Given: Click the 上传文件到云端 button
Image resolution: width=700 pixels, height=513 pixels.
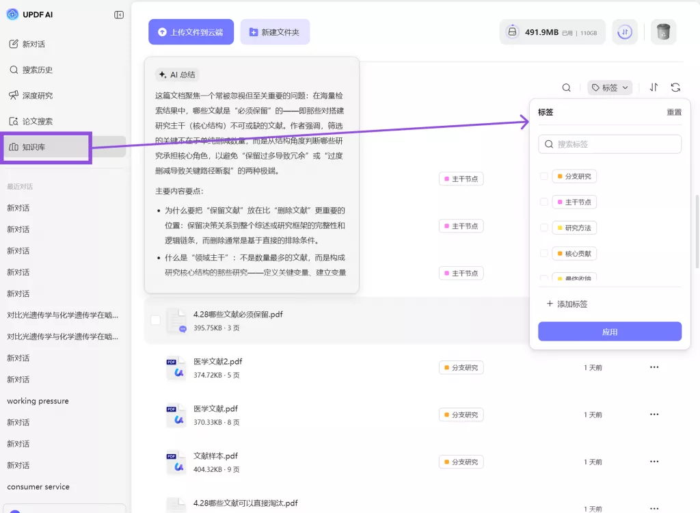Looking at the screenshot, I should point(191,31).
